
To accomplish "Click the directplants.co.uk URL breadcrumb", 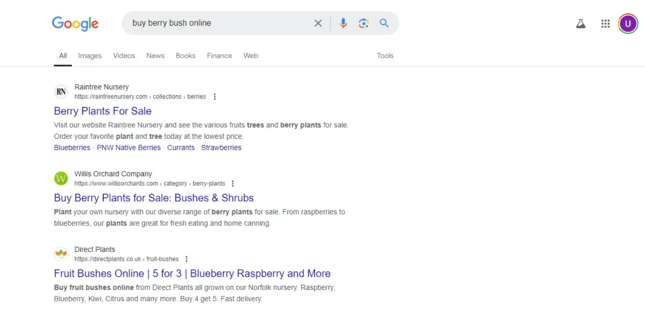I will (x=127, y=259).
